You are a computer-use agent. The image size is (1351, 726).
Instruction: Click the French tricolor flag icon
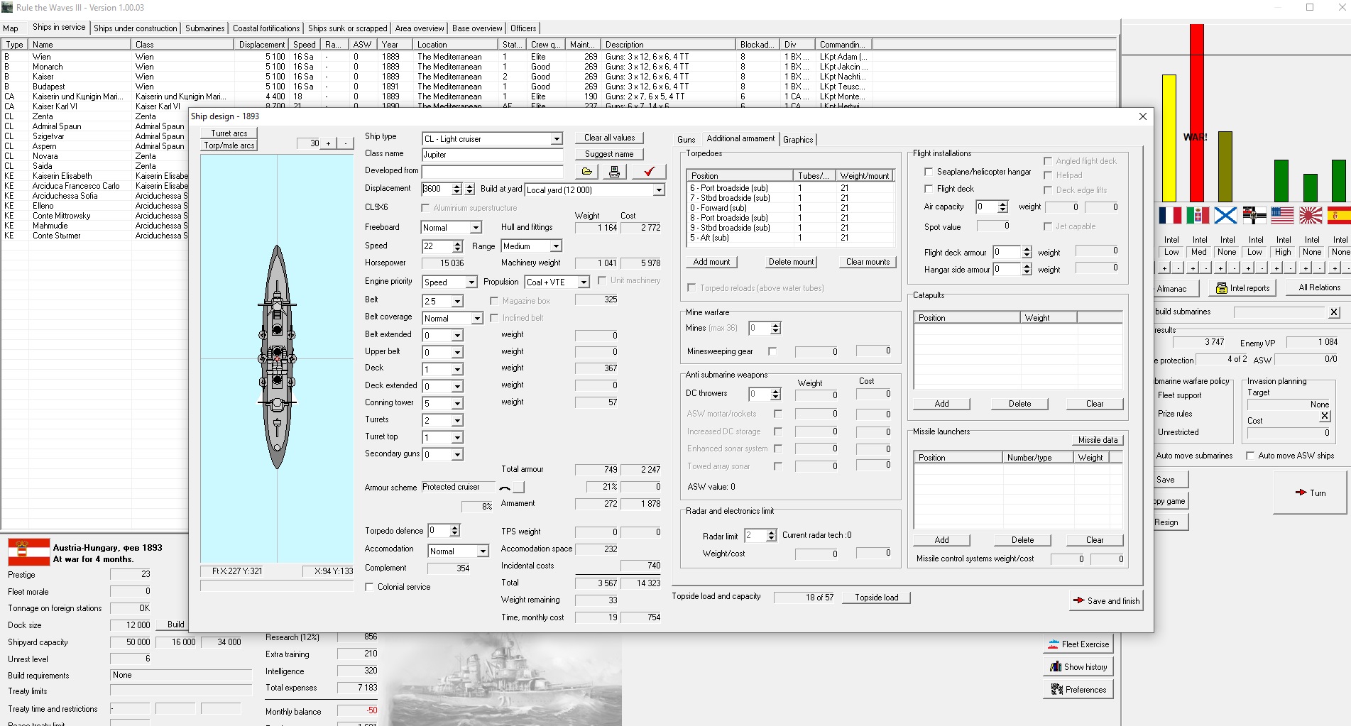click(x=1170, y=216)
